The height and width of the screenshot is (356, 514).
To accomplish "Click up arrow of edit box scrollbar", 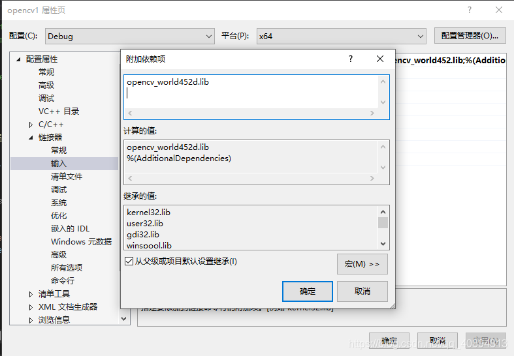I will click(x=383, y=82).
